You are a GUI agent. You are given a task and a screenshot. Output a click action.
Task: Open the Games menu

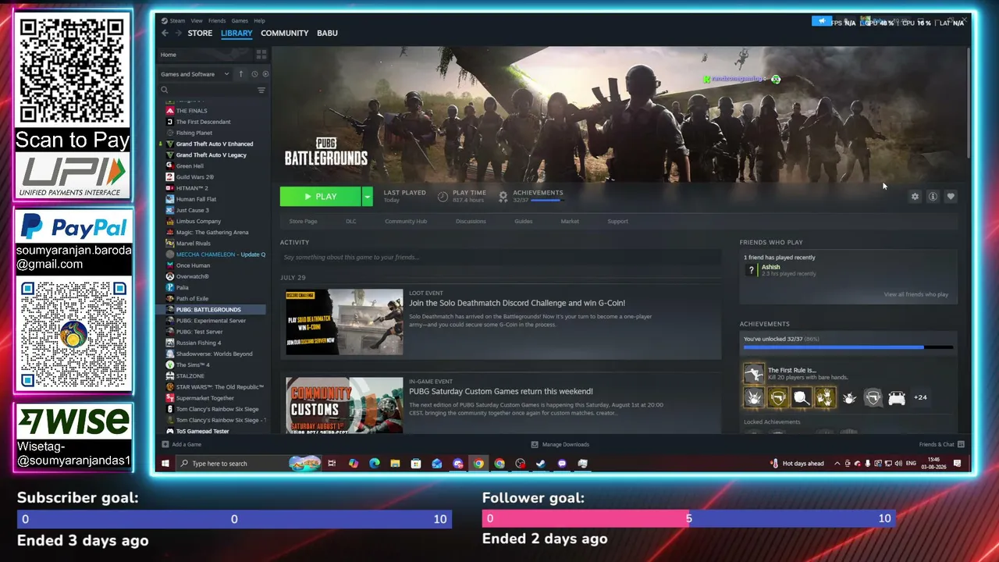[x=240, y=21]
